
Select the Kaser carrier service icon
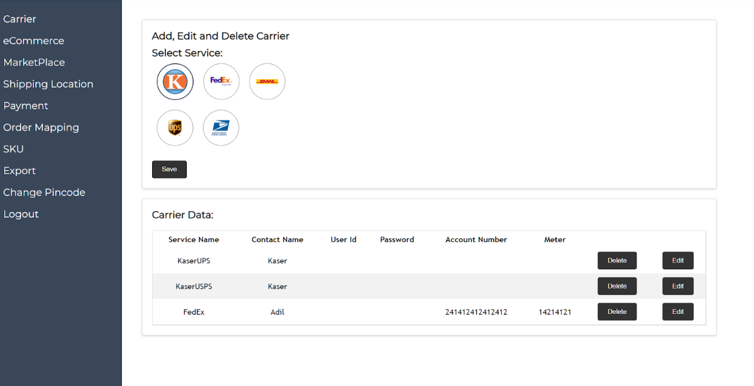(x=175, y=82)
